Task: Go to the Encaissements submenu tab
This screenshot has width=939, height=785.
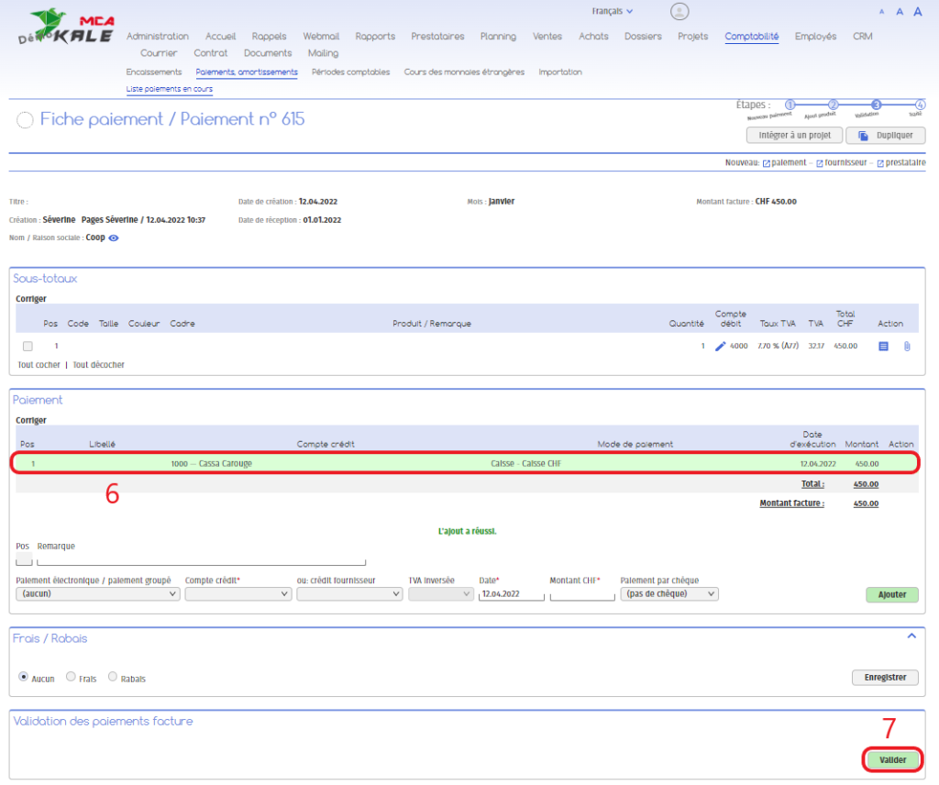Action: click(x=153, y=72)
